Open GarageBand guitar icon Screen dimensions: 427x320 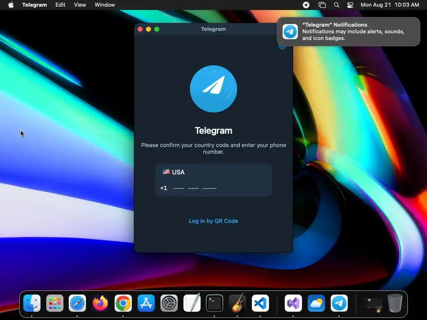(237, 303)
